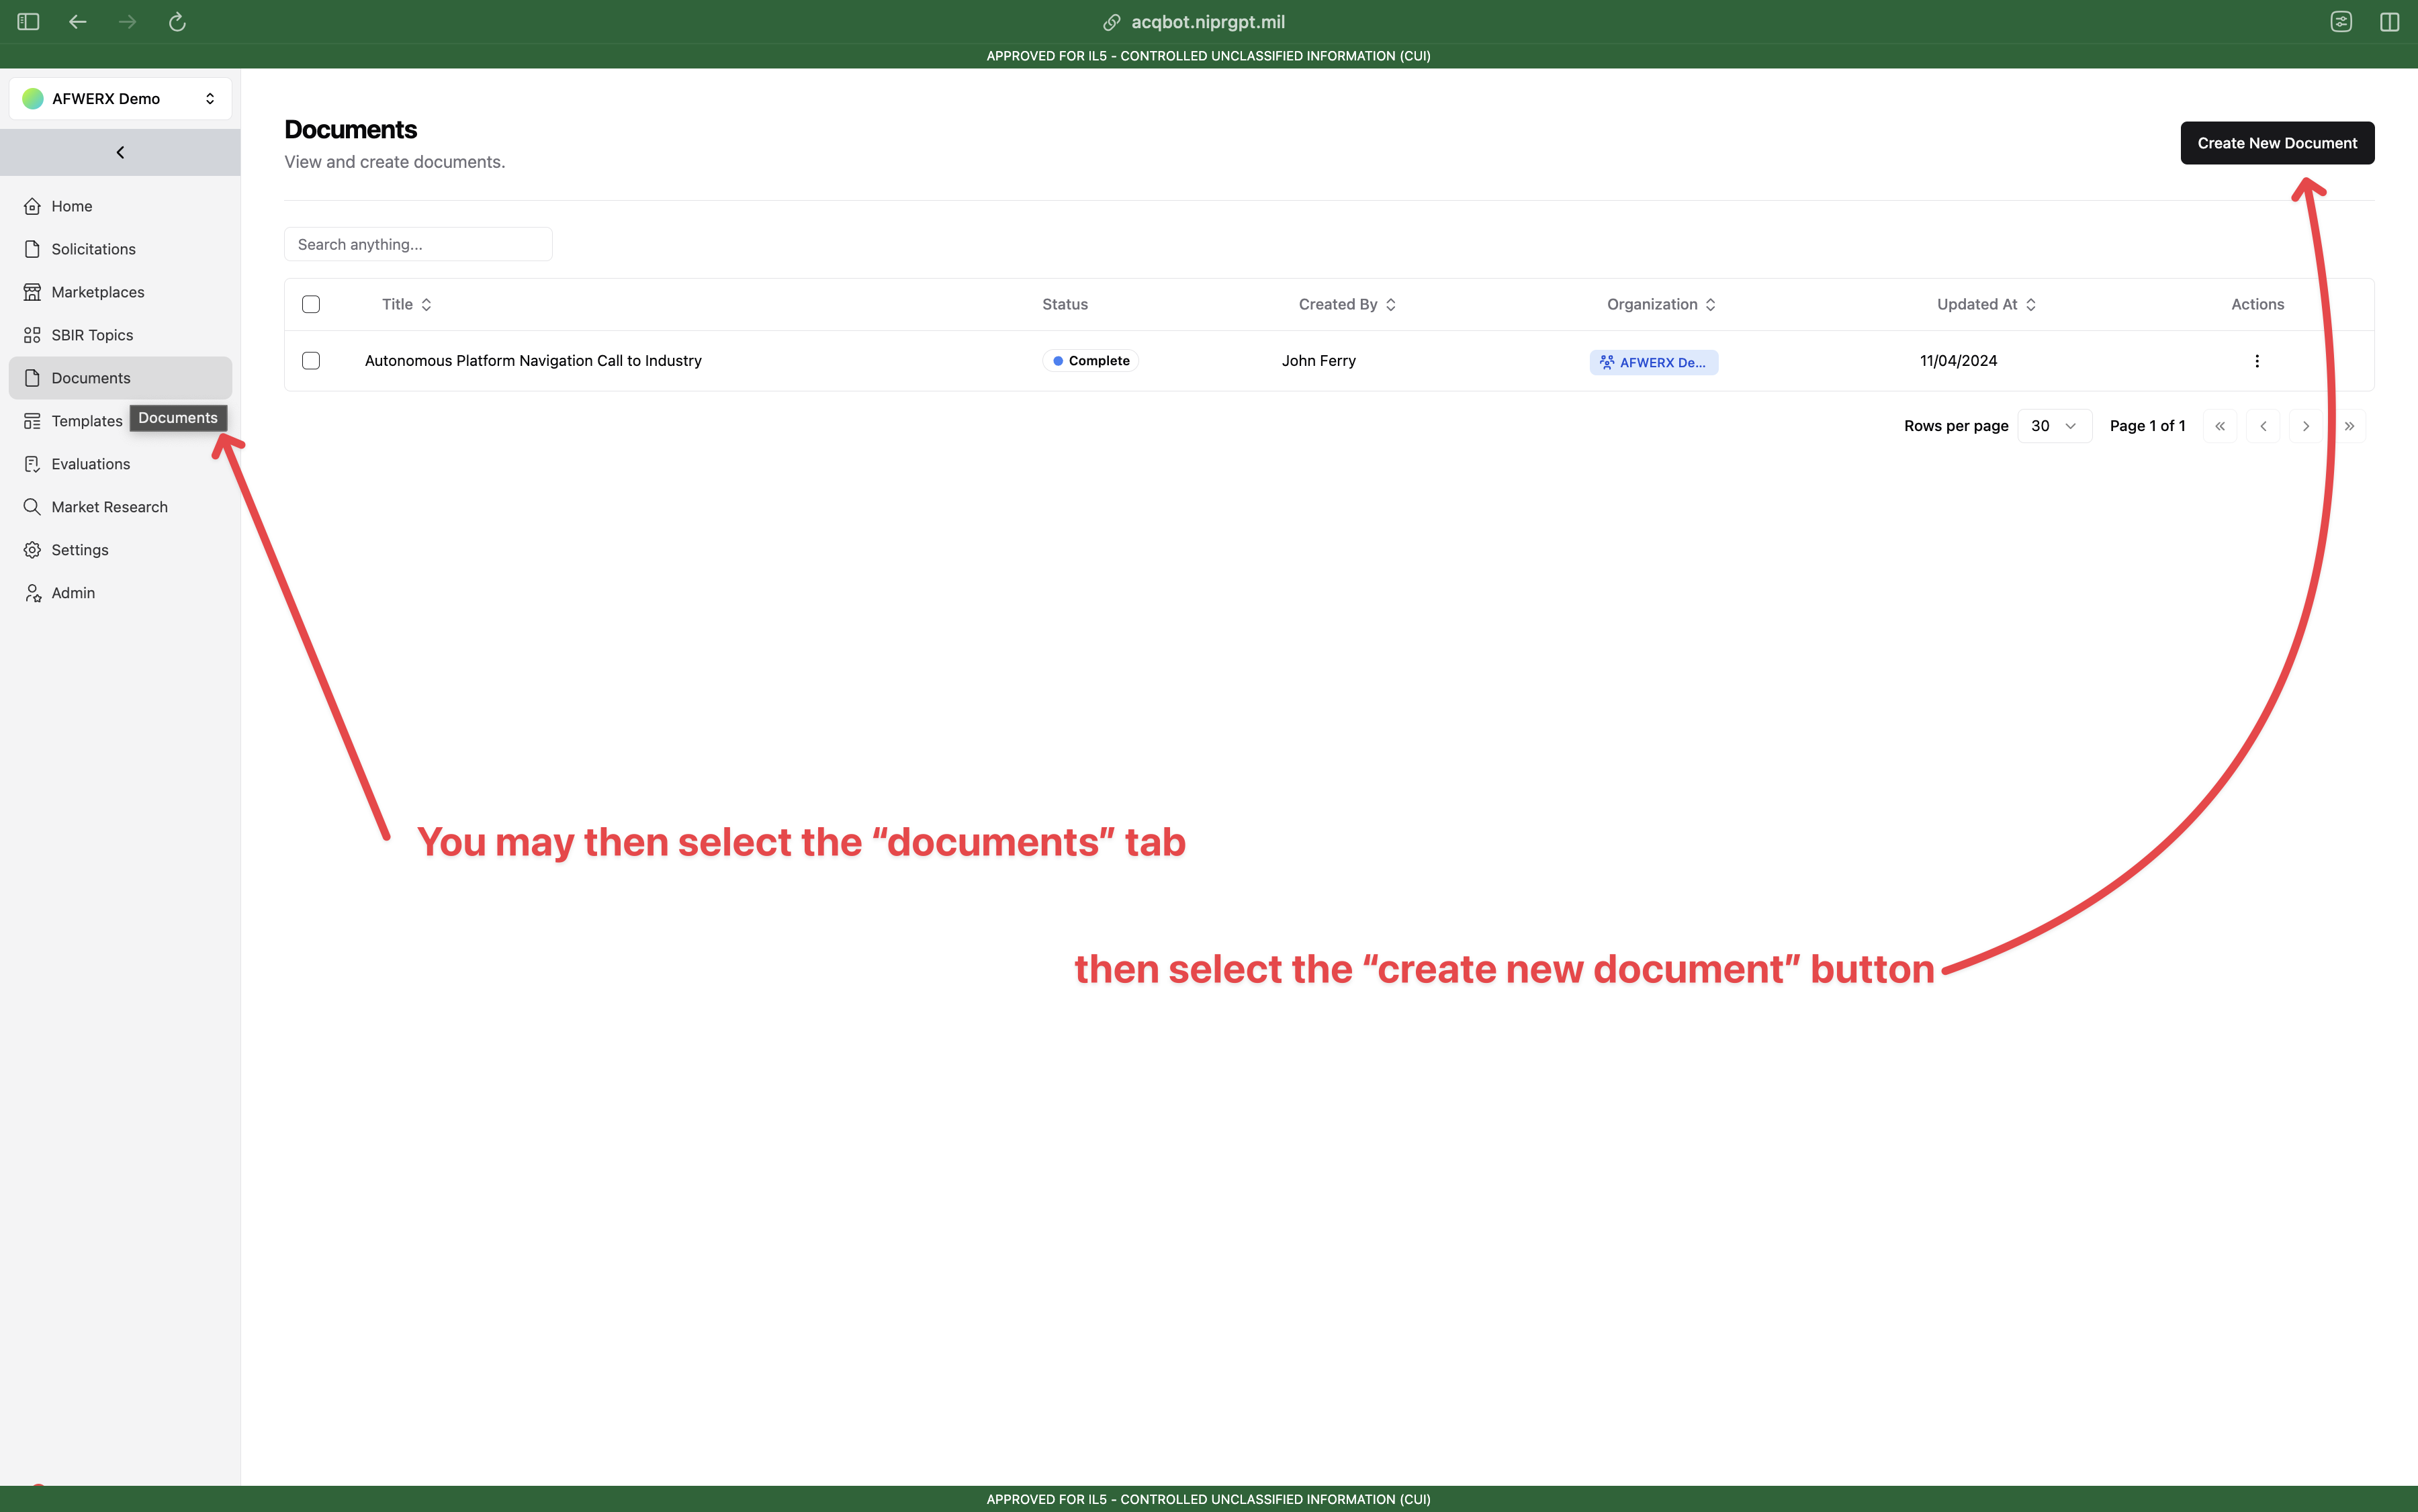The width and height of the screenshot is (2418, 1512).
Task: Open the Marketplaces storefront icon
Action: (32, 292)
